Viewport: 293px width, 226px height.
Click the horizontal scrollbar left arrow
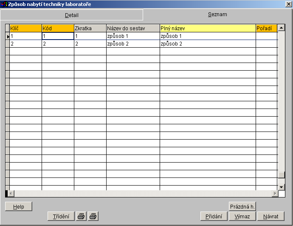11,194
